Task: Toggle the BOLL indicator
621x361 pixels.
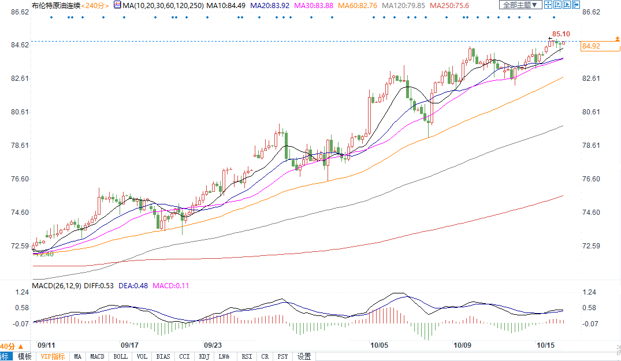Action: pyautogui.click(x=120, y=356)
